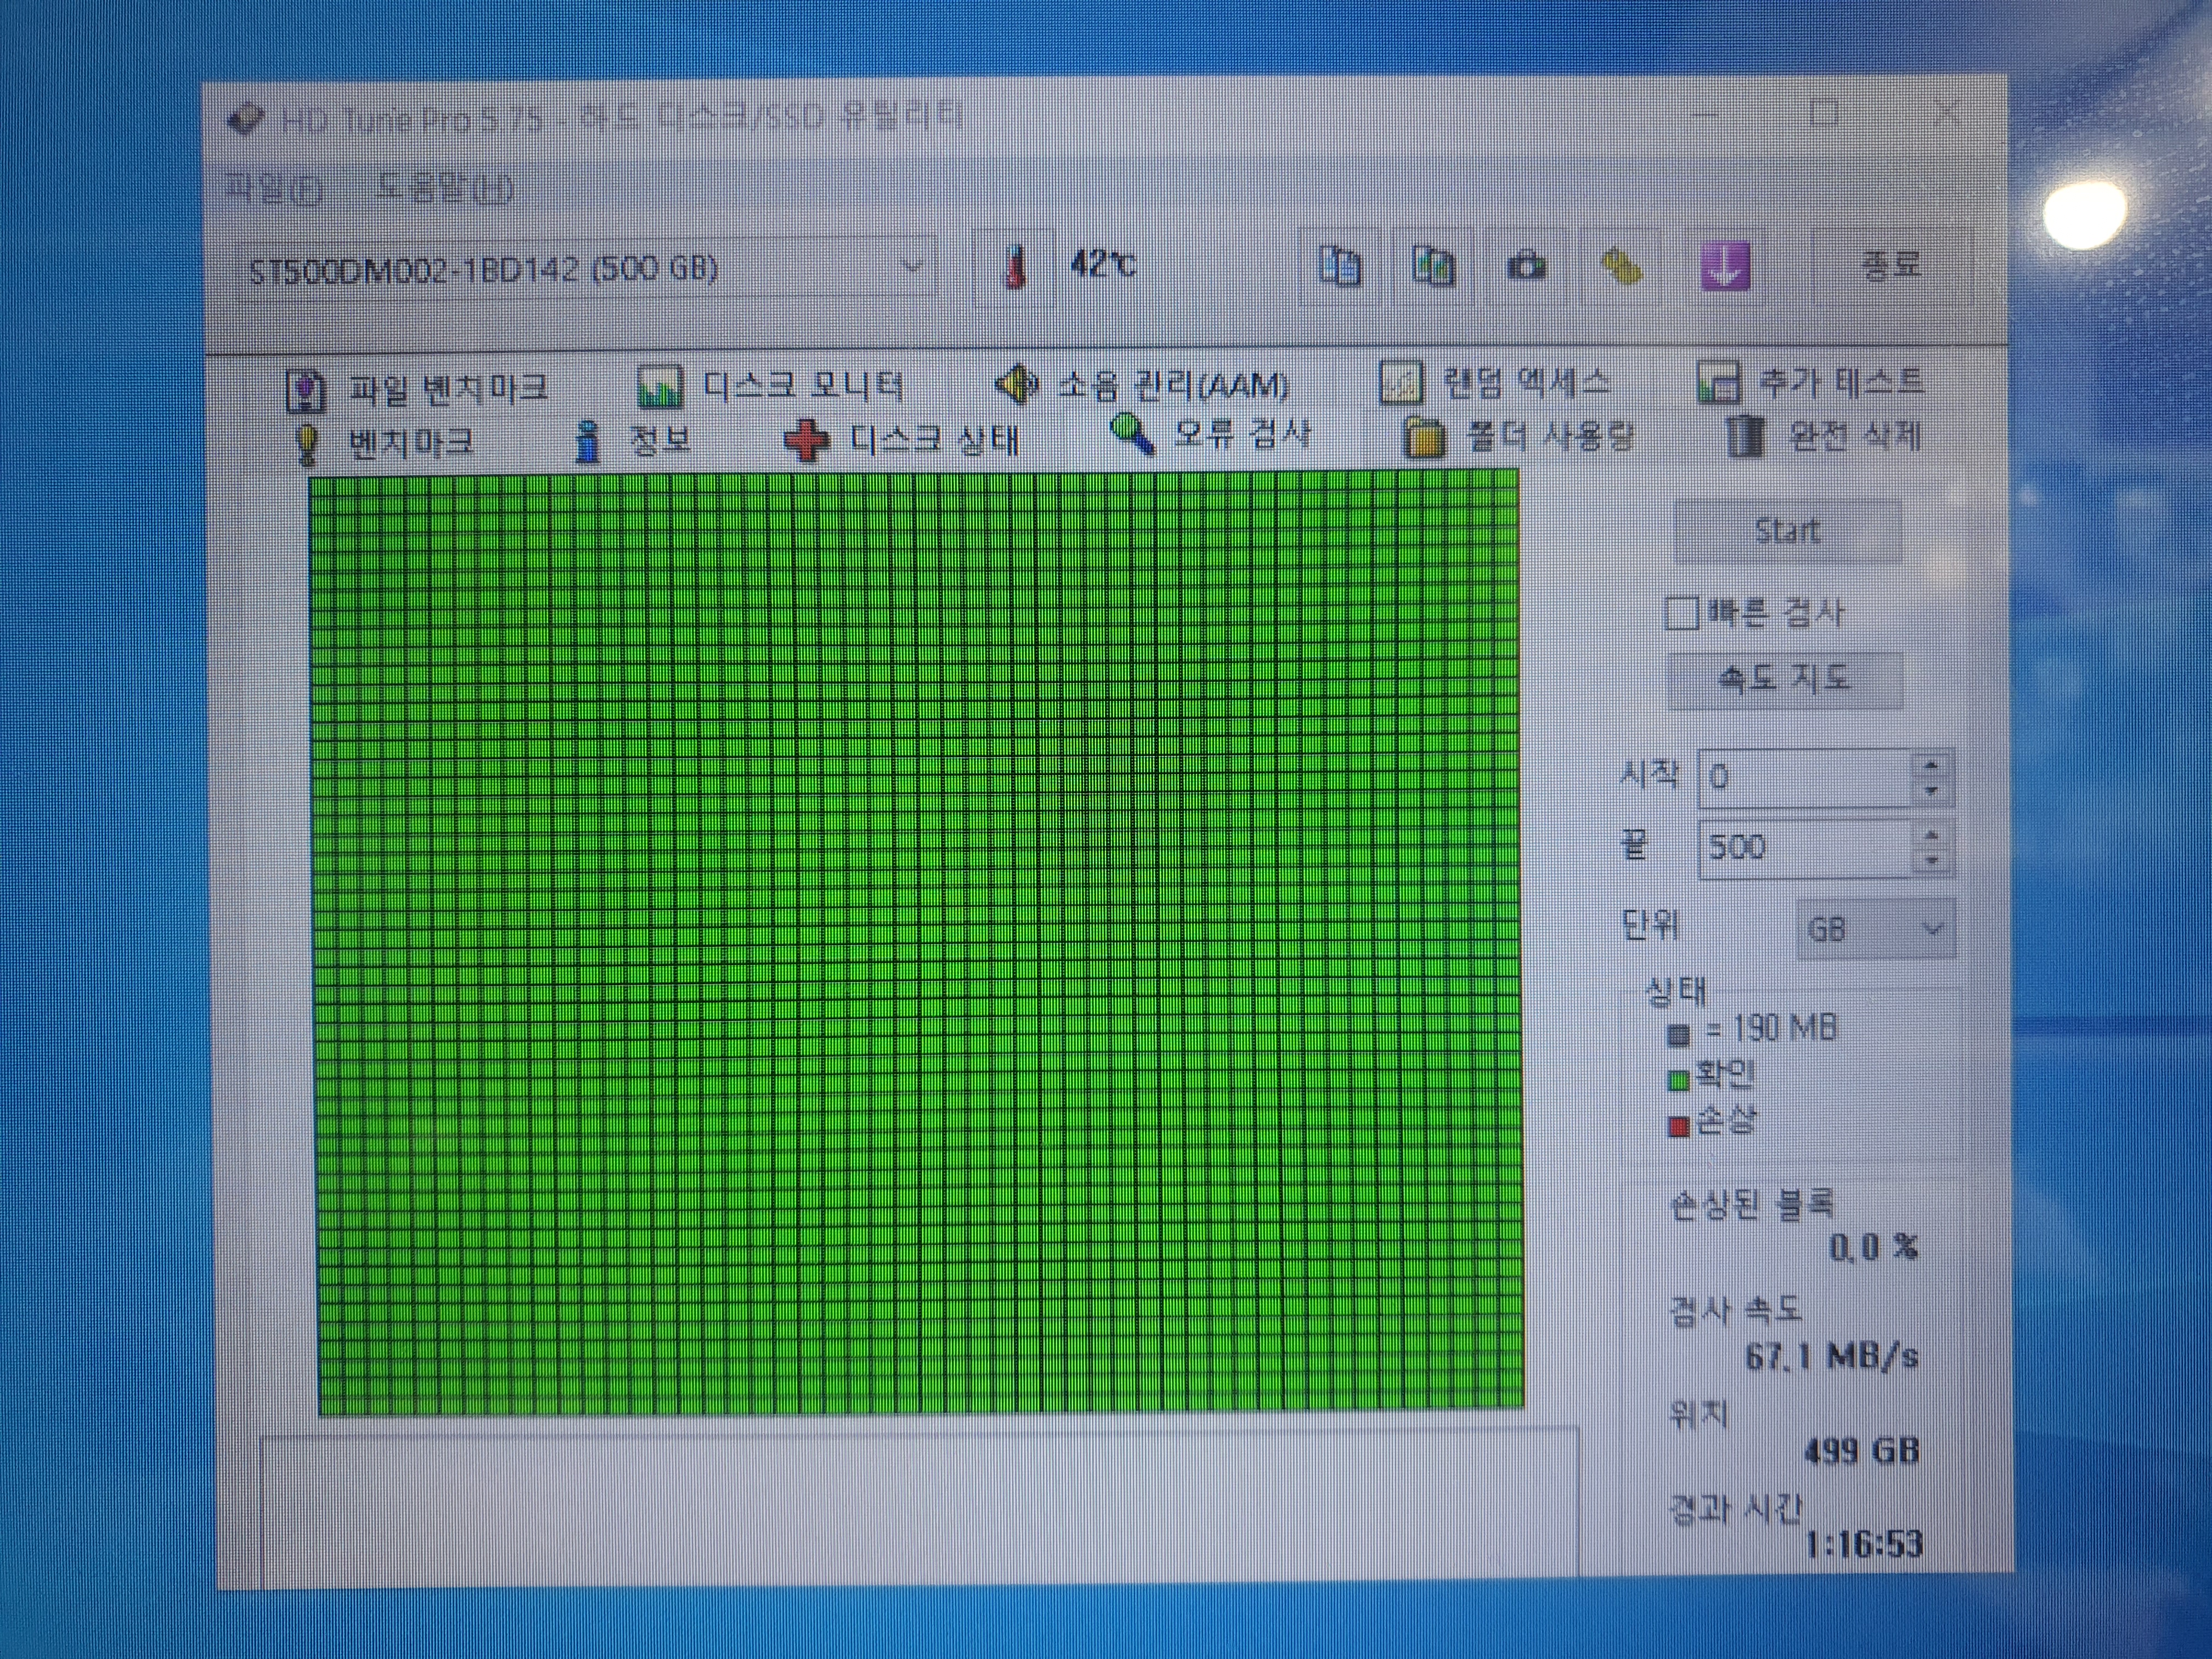The height and width of the screenshot is (1659, 2212).
Task: Click the copy text to clipboard icon
Action: pyautogui.click(x=1340, y=266)
